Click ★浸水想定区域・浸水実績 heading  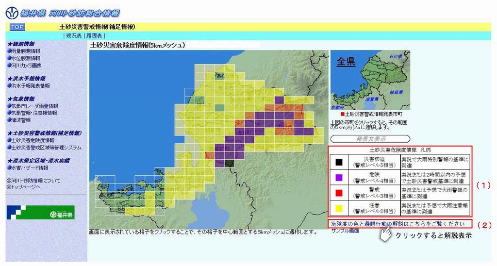(39, 160)
